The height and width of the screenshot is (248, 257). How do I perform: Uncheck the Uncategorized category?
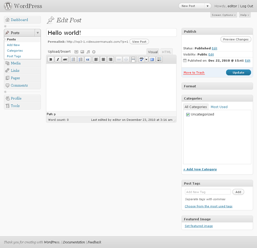(x=188, y=115)
